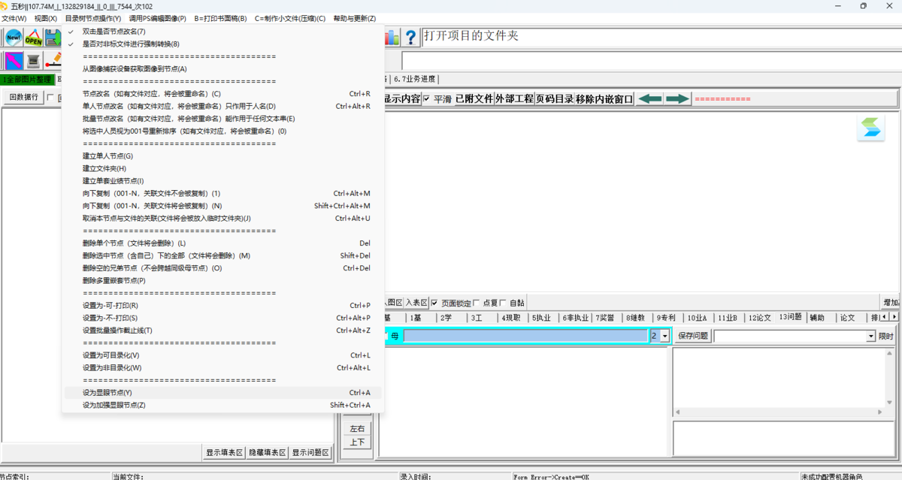This screenshot has height=480, width=902.
Task: Choose 向下复制 关联文件不会被复制 (1)
Action: coord(223,193)
